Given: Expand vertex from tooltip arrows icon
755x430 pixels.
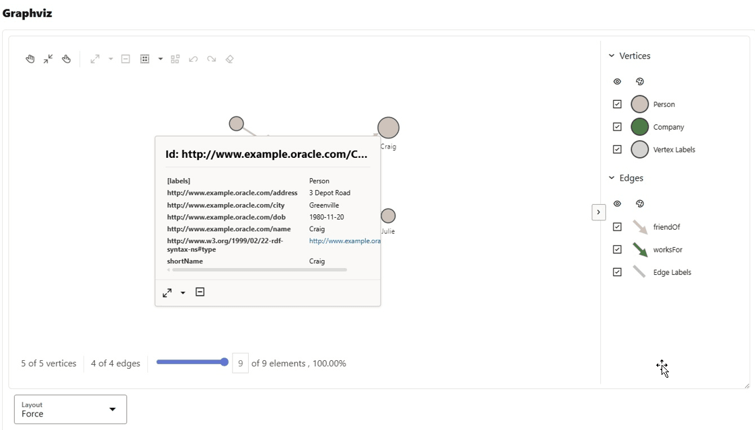Looking at the screenshot, I should pos(167,293).
